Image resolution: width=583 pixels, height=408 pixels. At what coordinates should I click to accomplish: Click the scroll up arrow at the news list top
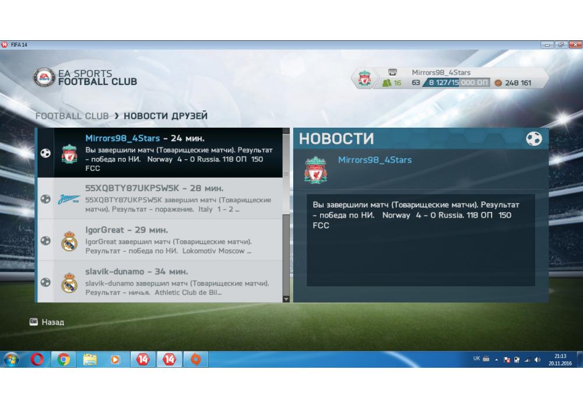(x=286, y=131)
